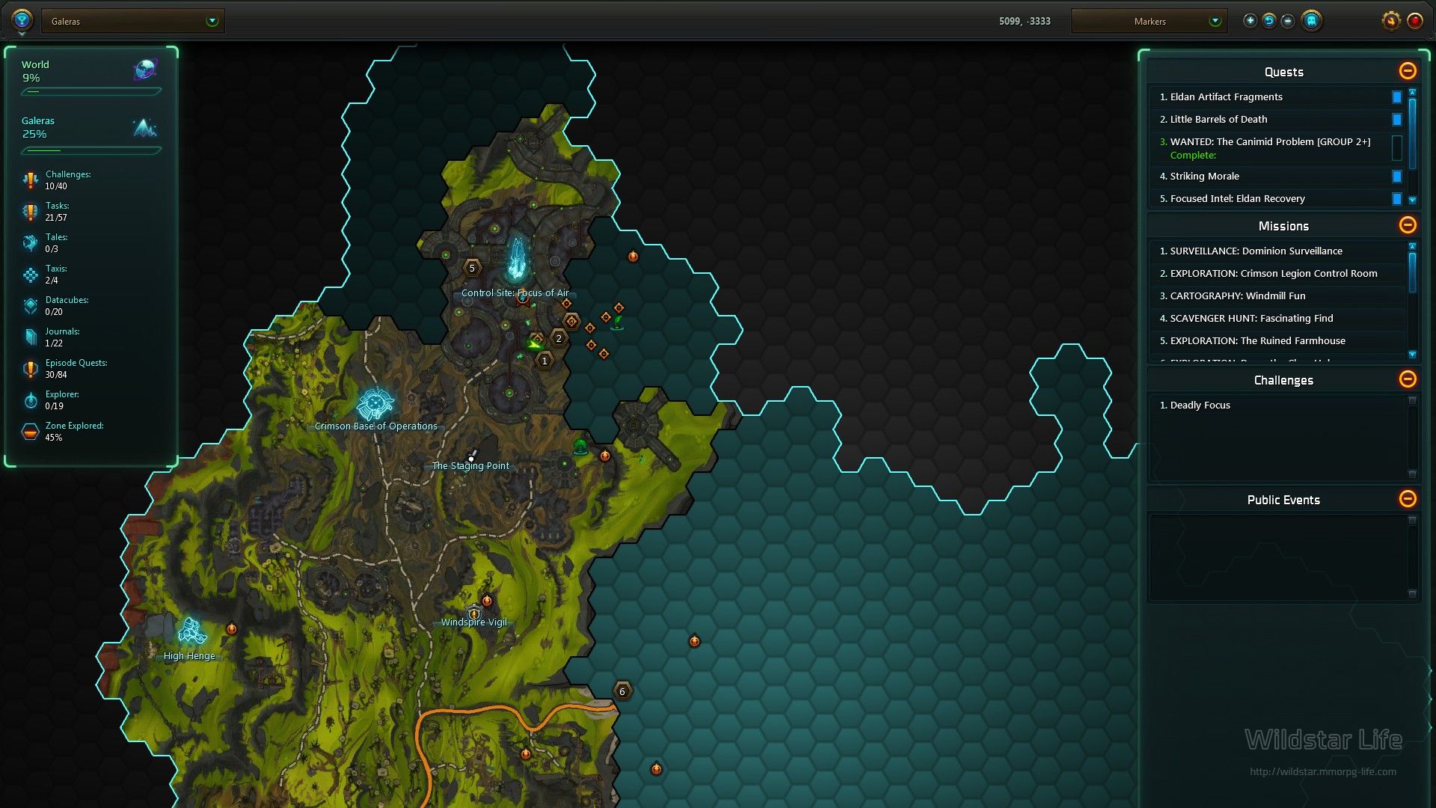Click World 9% progress bar
The width and height of the screenshot is (1436, 808).
[90, 92]
